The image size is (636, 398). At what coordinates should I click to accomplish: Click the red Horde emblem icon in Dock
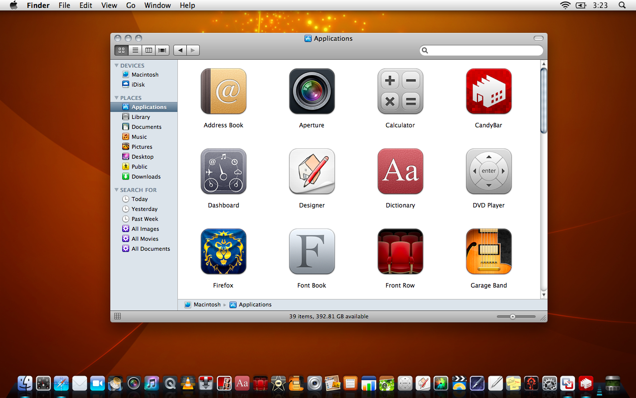click(x=531, y=383)
